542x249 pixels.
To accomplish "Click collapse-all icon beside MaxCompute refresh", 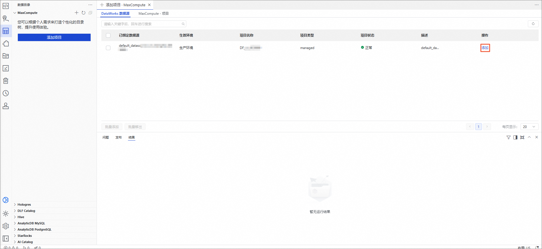I will pos(90,13).
